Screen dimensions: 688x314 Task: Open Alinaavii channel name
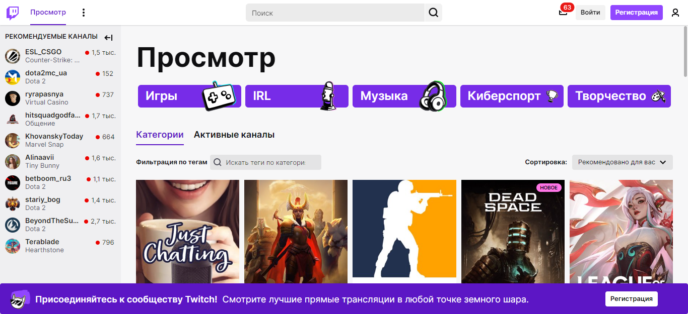[x=40, y=157]
